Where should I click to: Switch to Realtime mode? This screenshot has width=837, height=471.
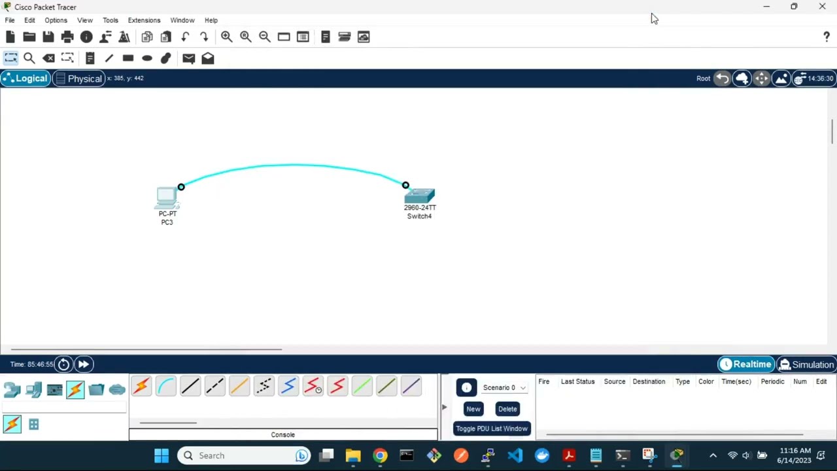(745, 364)
